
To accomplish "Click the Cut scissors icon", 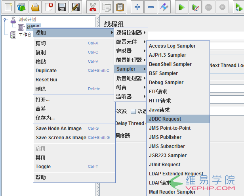I will (93, 7).
